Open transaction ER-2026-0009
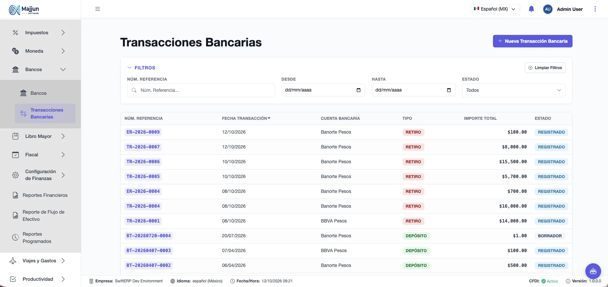 pyautogui.click(x=143, y=132)
